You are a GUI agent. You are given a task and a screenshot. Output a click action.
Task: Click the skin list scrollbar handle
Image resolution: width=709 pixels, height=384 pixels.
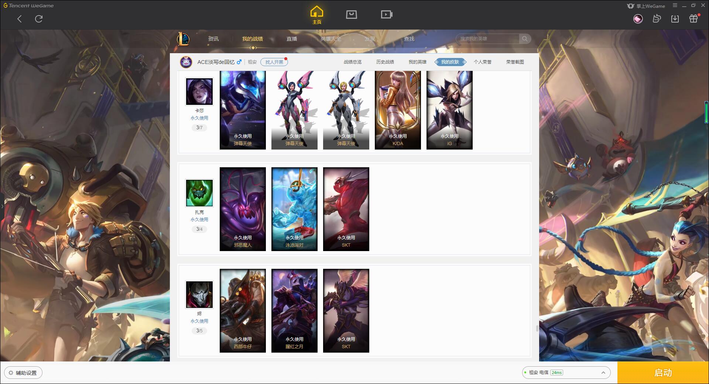(x=537, y=328)
